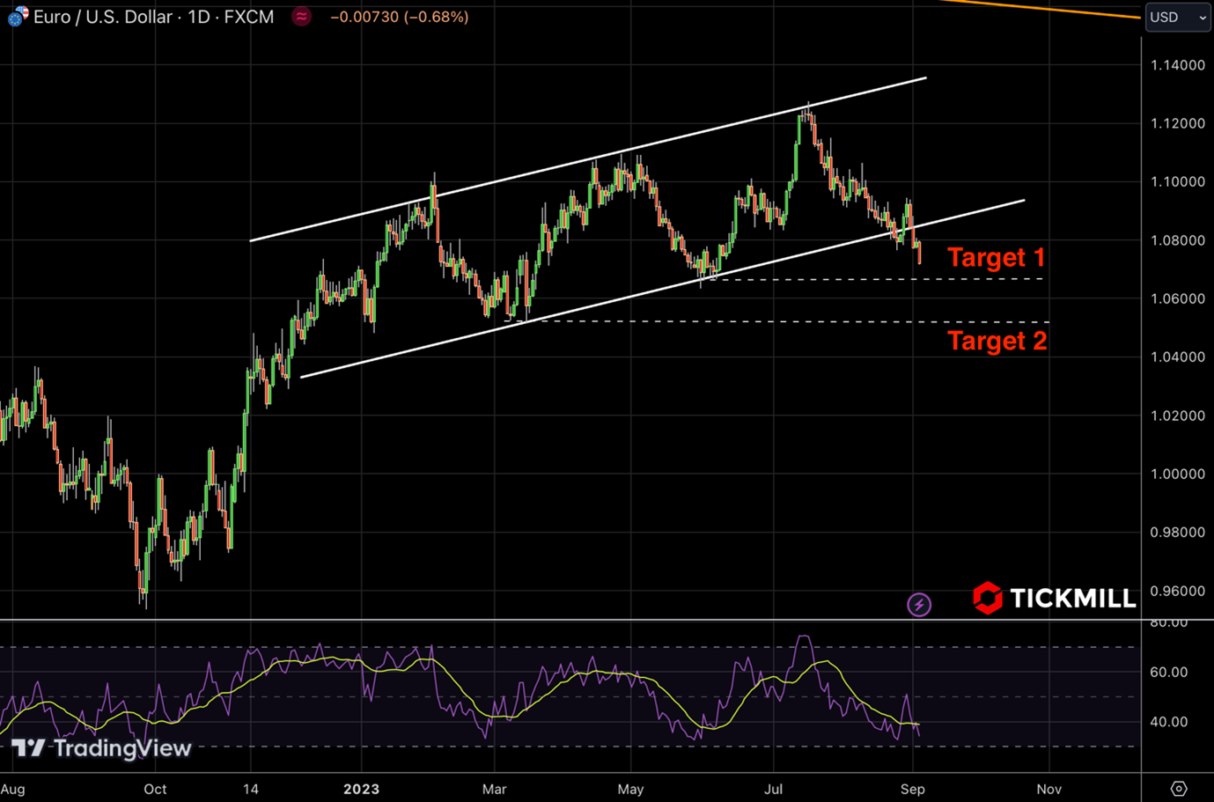This screenshot has height=802, width=1214.
Task: Click the 1.00000 price axis label
Action: [x=1178, y=474]
